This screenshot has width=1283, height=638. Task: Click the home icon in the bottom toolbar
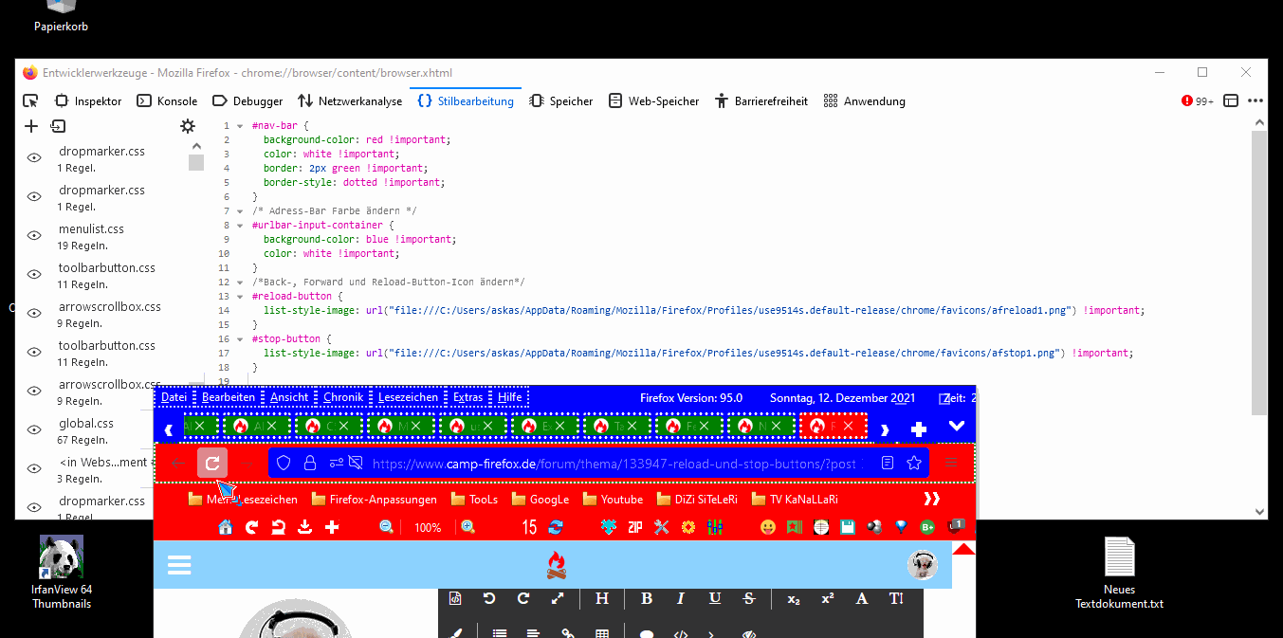click(226, 527)
